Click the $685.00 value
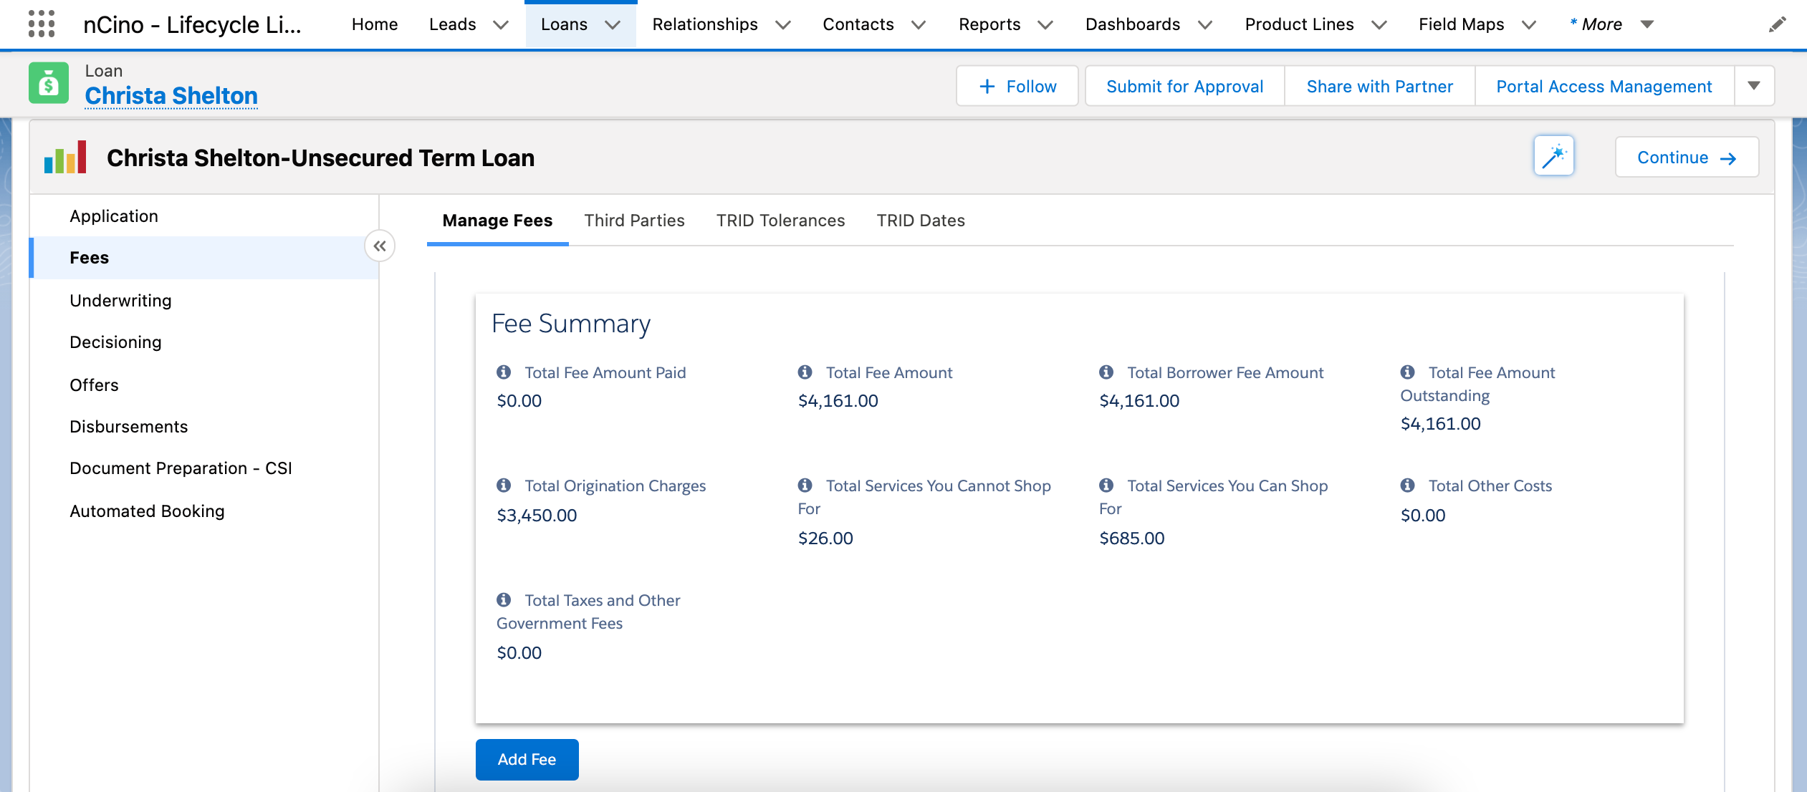Image resolution: width=1807 pixels, height=792 pixels. 1132,538
